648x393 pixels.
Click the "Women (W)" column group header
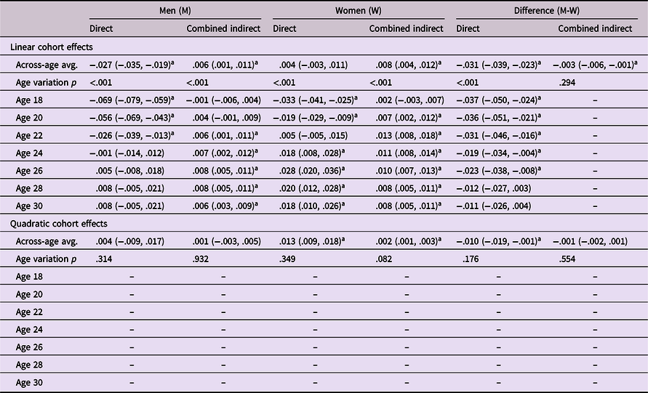360,11
